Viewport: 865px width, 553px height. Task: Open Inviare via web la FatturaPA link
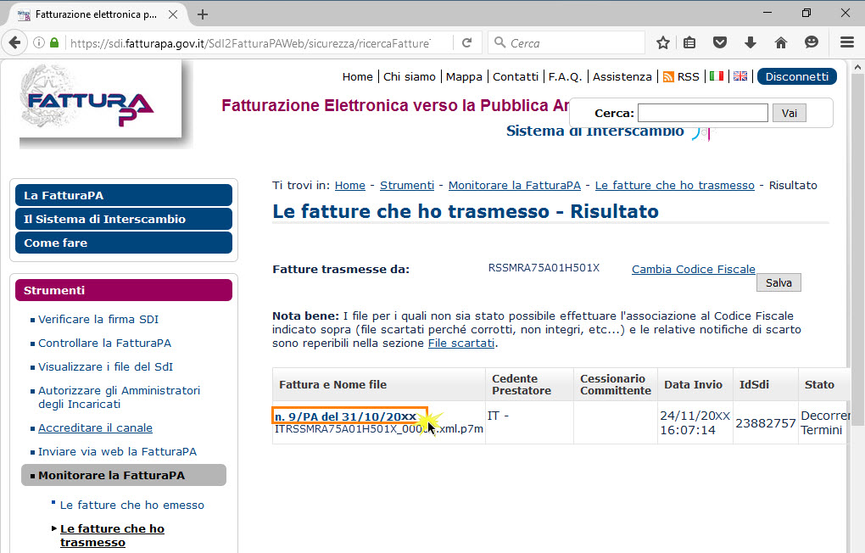118,451
